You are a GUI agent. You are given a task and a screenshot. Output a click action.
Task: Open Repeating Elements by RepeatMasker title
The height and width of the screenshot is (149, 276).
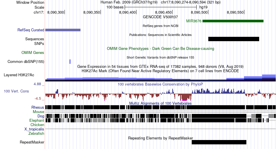(160, 138)
